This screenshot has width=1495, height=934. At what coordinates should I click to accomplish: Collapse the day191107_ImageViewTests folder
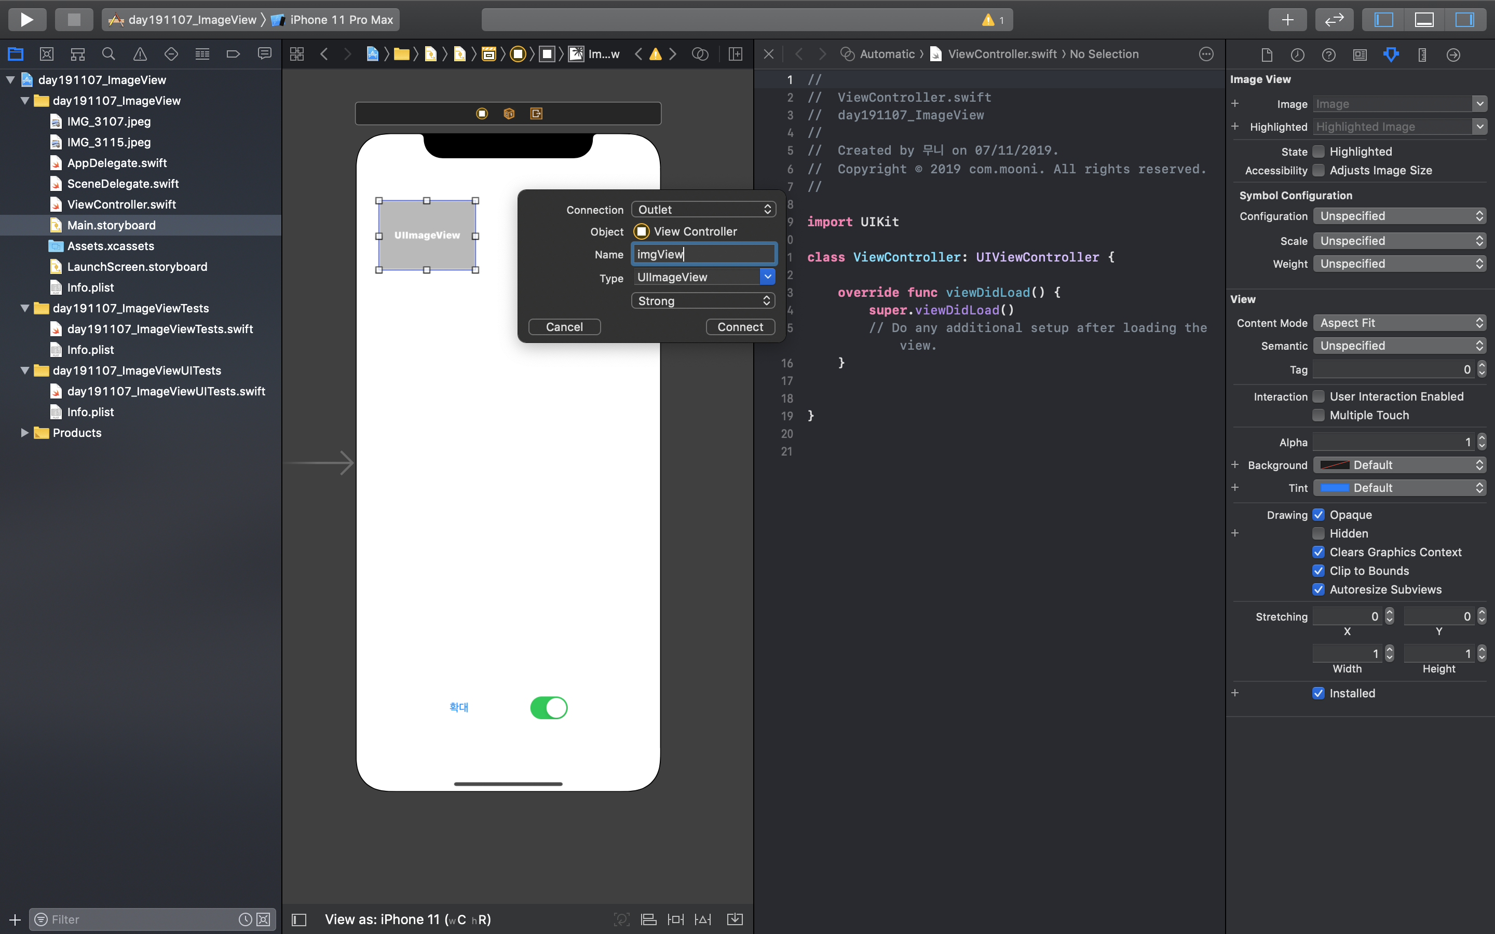tap(25, 308)
